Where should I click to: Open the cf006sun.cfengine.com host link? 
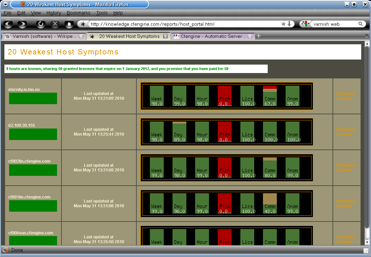(31, 233)
